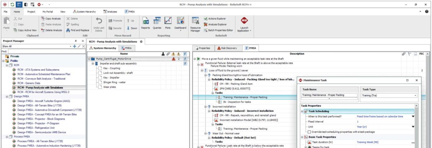Image resolution: width=432 pixels, height=148 pixels.
Task: Click the blue plus icon in Project Manager
Action: [x=75, y=46]
